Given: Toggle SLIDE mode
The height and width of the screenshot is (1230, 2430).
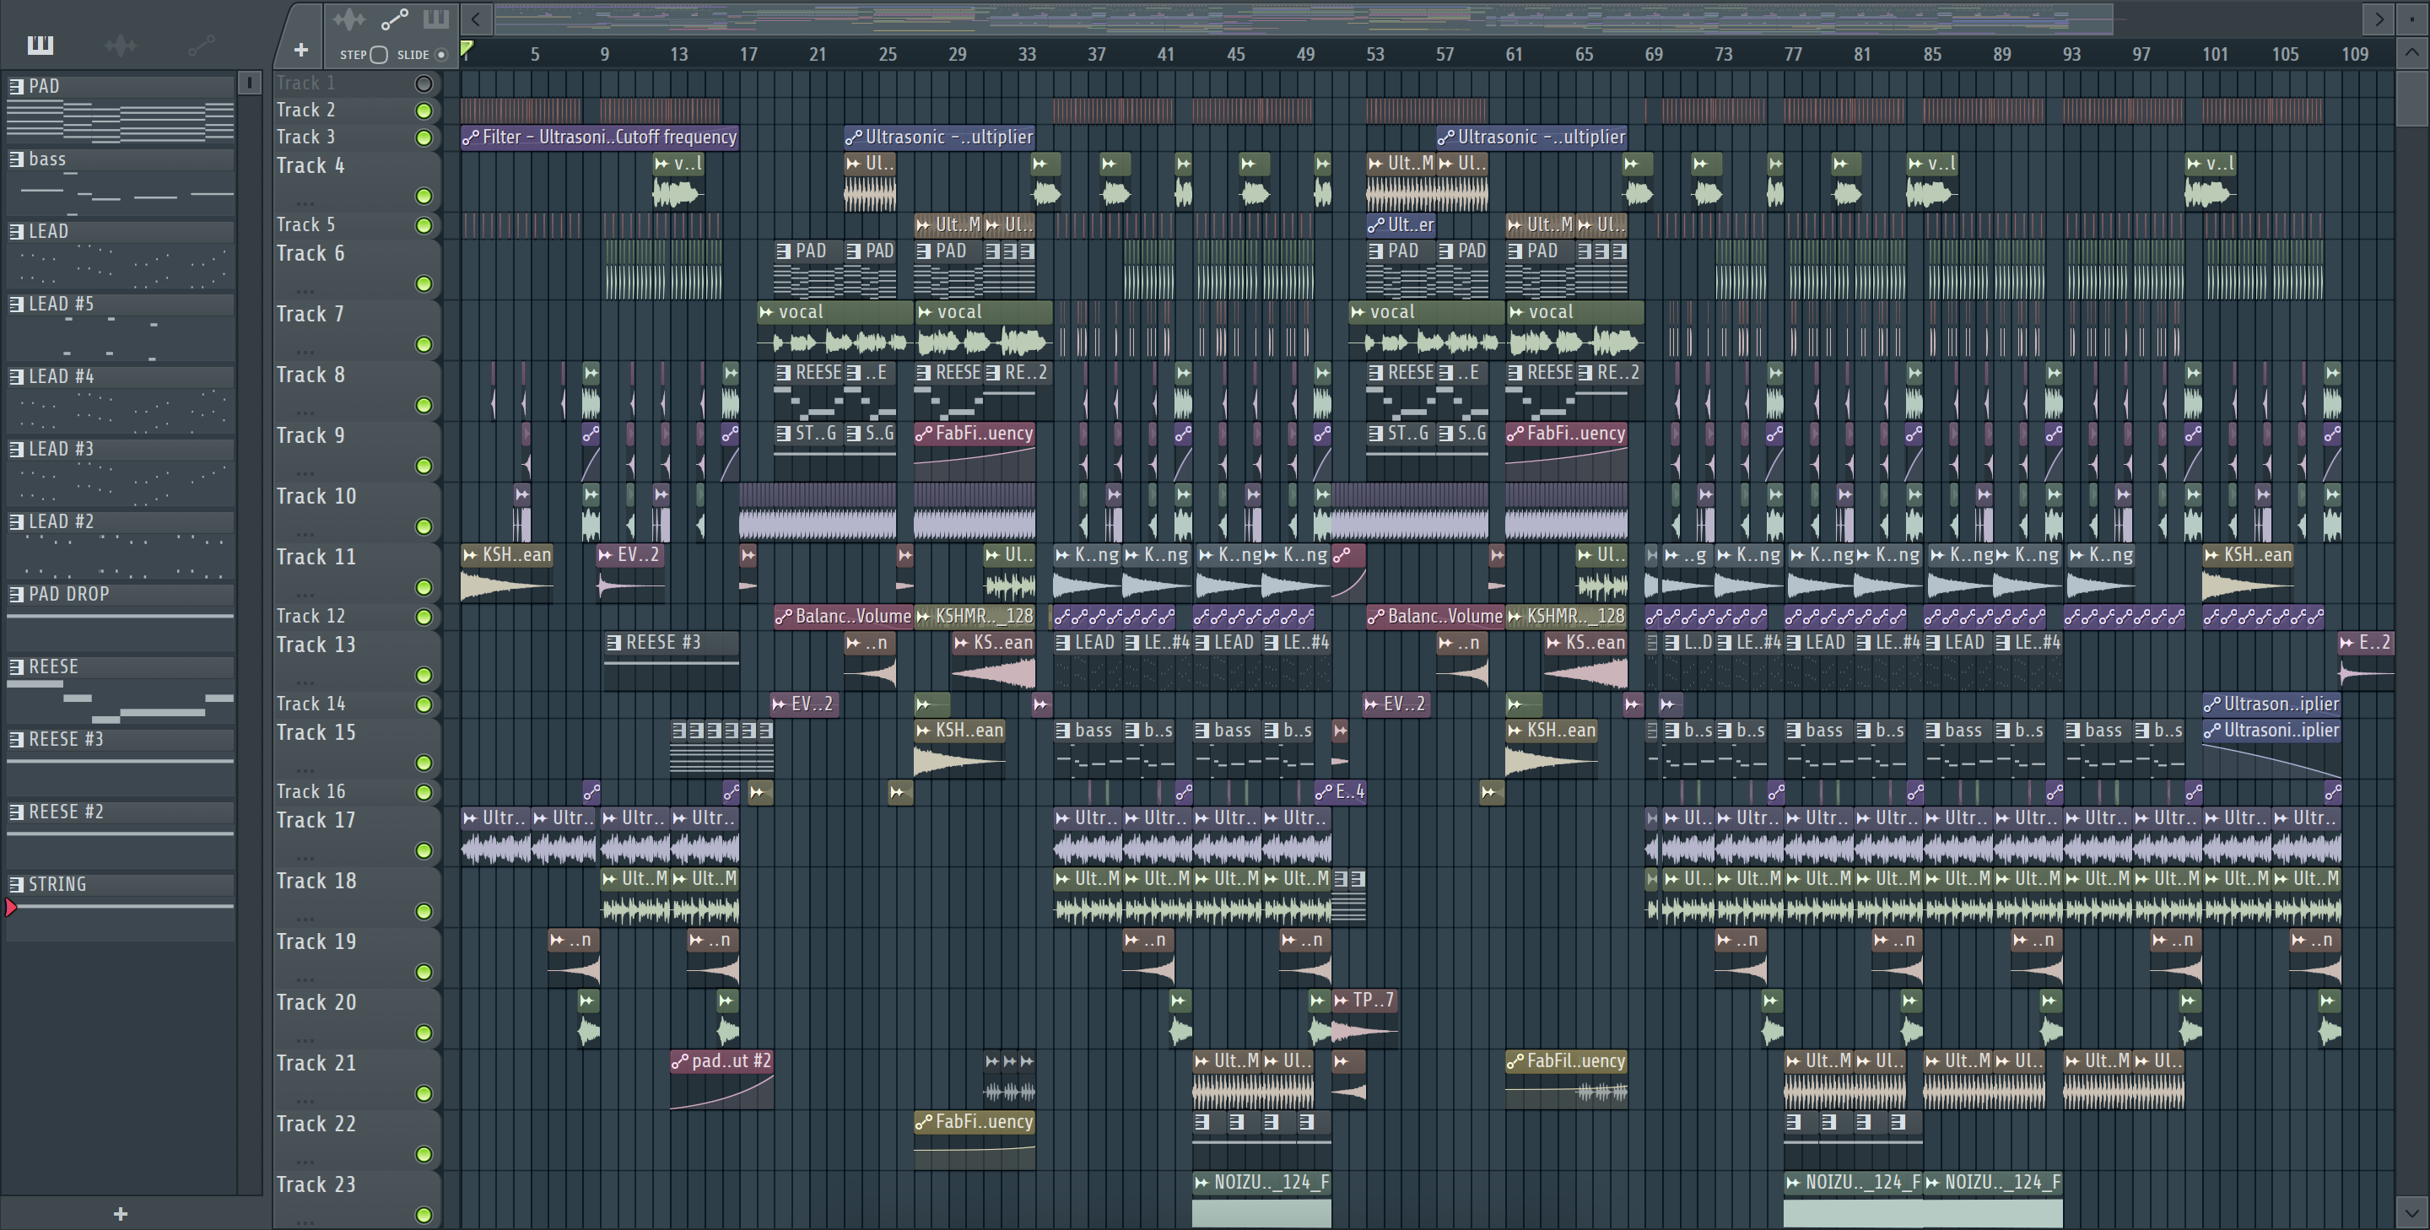Looking at the screenshot, I should [440, 55].
